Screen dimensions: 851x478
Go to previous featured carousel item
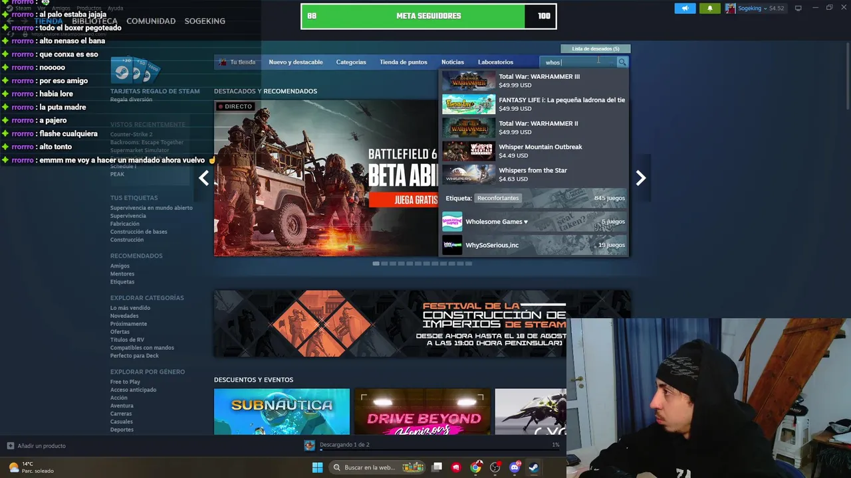click(203, 178)
